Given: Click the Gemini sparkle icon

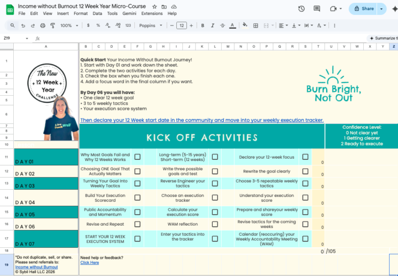Looking at the screenshot, I should (x=395, y=9).
